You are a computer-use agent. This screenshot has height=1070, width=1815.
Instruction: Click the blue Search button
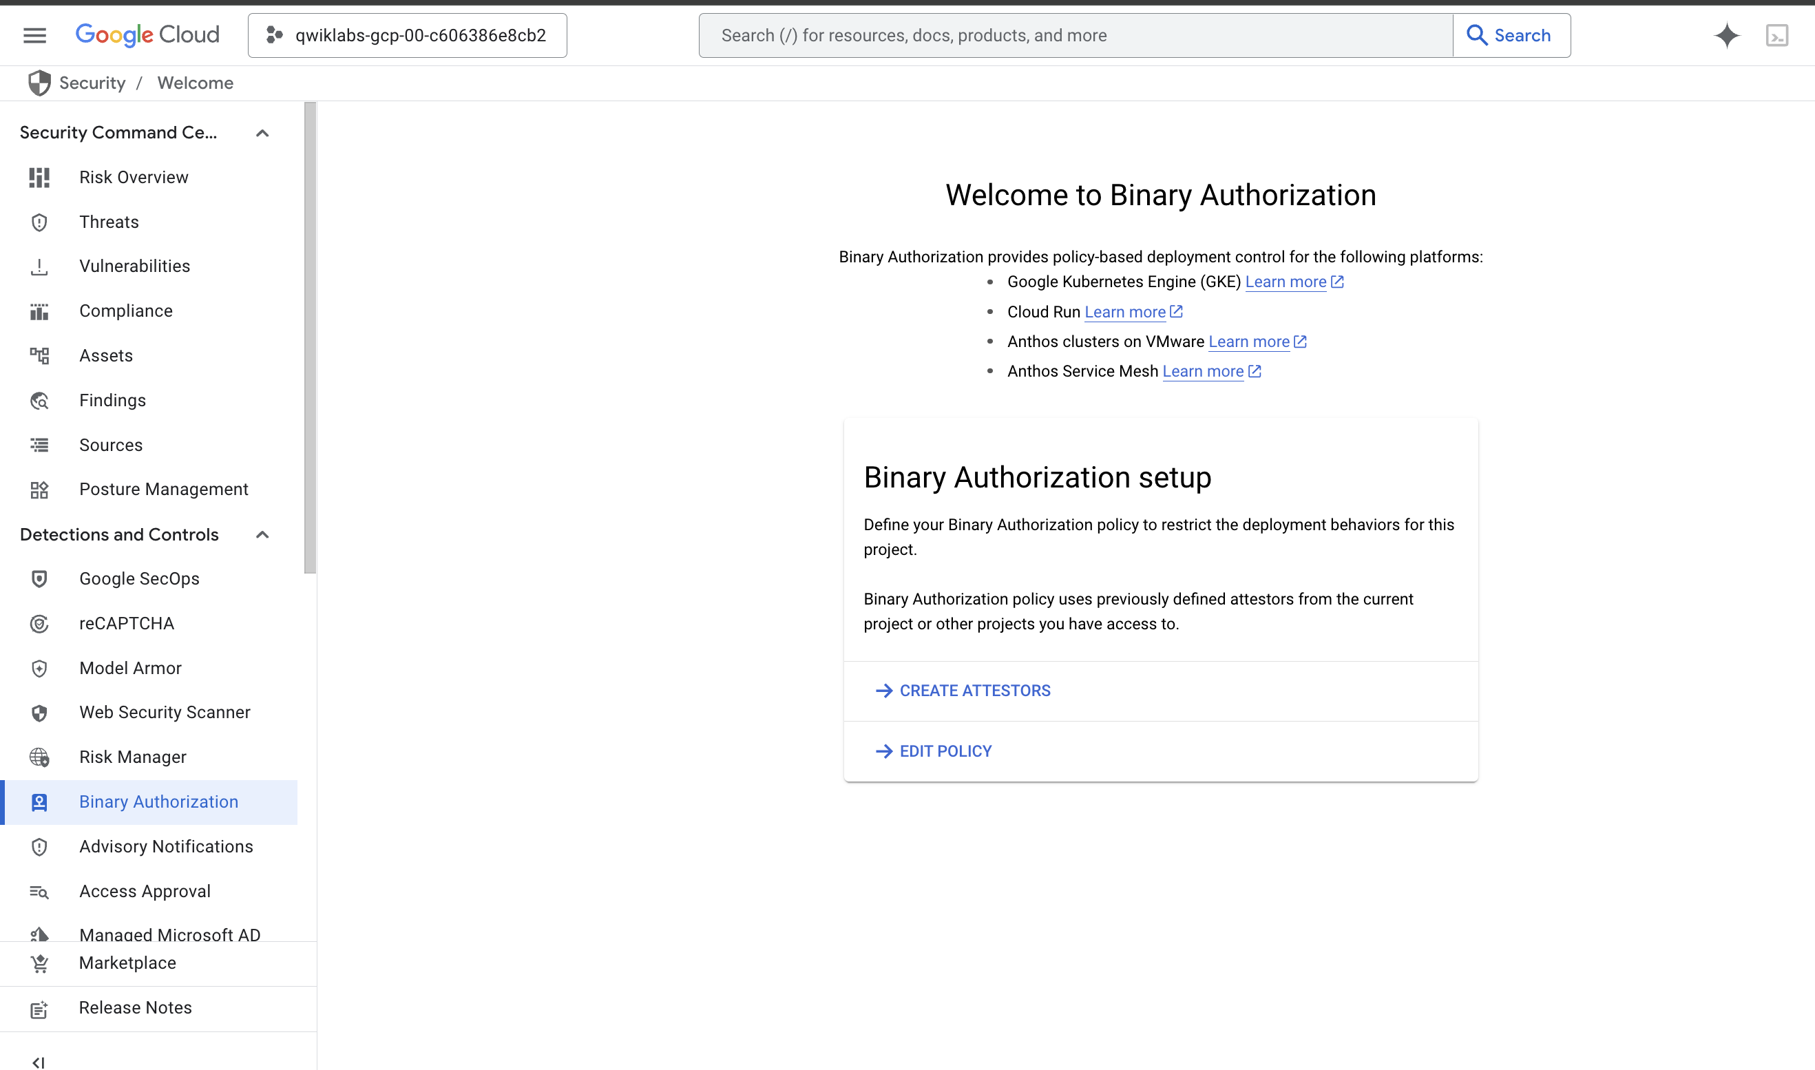pyautogui.click(x=1511, y=35)
